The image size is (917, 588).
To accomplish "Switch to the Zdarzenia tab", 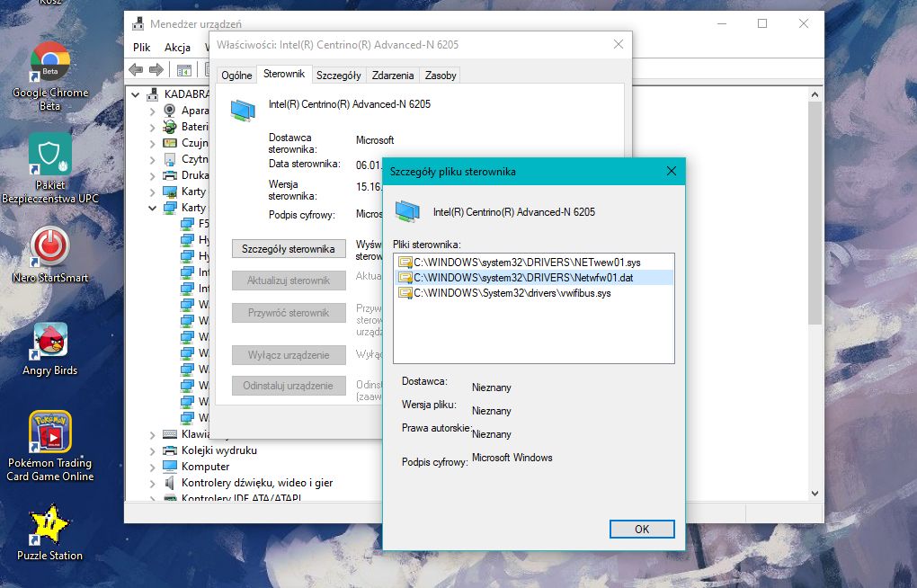I will tap(392, 75).
